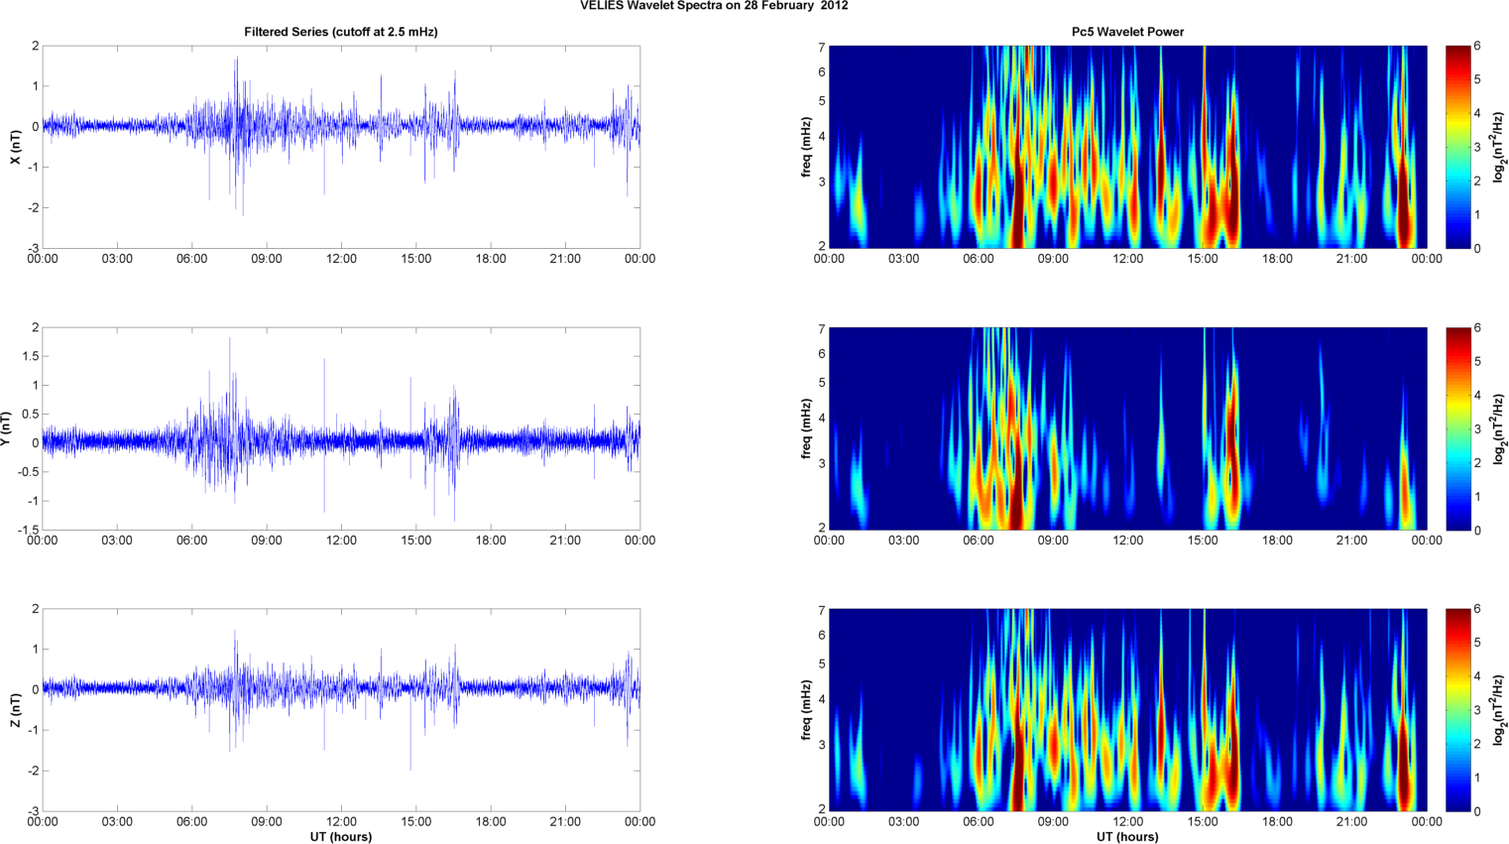Viewport: 1509px width, 844px height.
Task: Click the 'Y (nT)' axis label
Action: [x=6, y=427]
